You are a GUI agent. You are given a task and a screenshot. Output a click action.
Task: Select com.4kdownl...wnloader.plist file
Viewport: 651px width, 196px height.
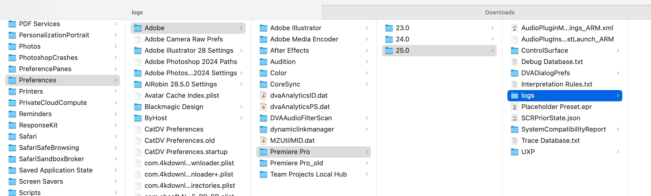point(188,163)
